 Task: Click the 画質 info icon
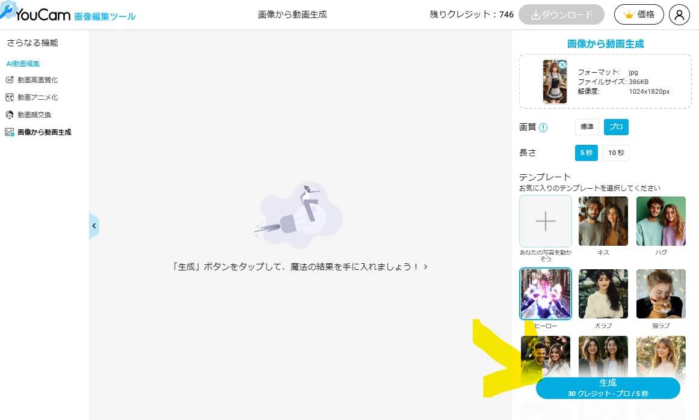pos(543,127)
